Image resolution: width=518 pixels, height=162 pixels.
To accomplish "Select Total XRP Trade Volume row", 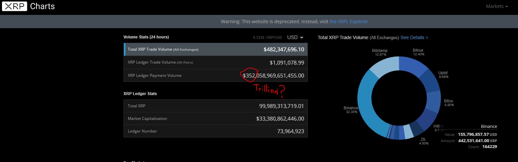I will 216,49.
